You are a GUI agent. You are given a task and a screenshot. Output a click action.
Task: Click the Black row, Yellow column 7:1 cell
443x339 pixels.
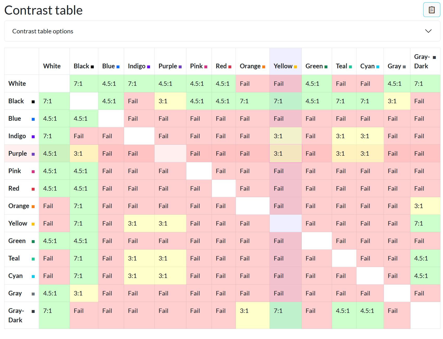[x=286, y=101]
